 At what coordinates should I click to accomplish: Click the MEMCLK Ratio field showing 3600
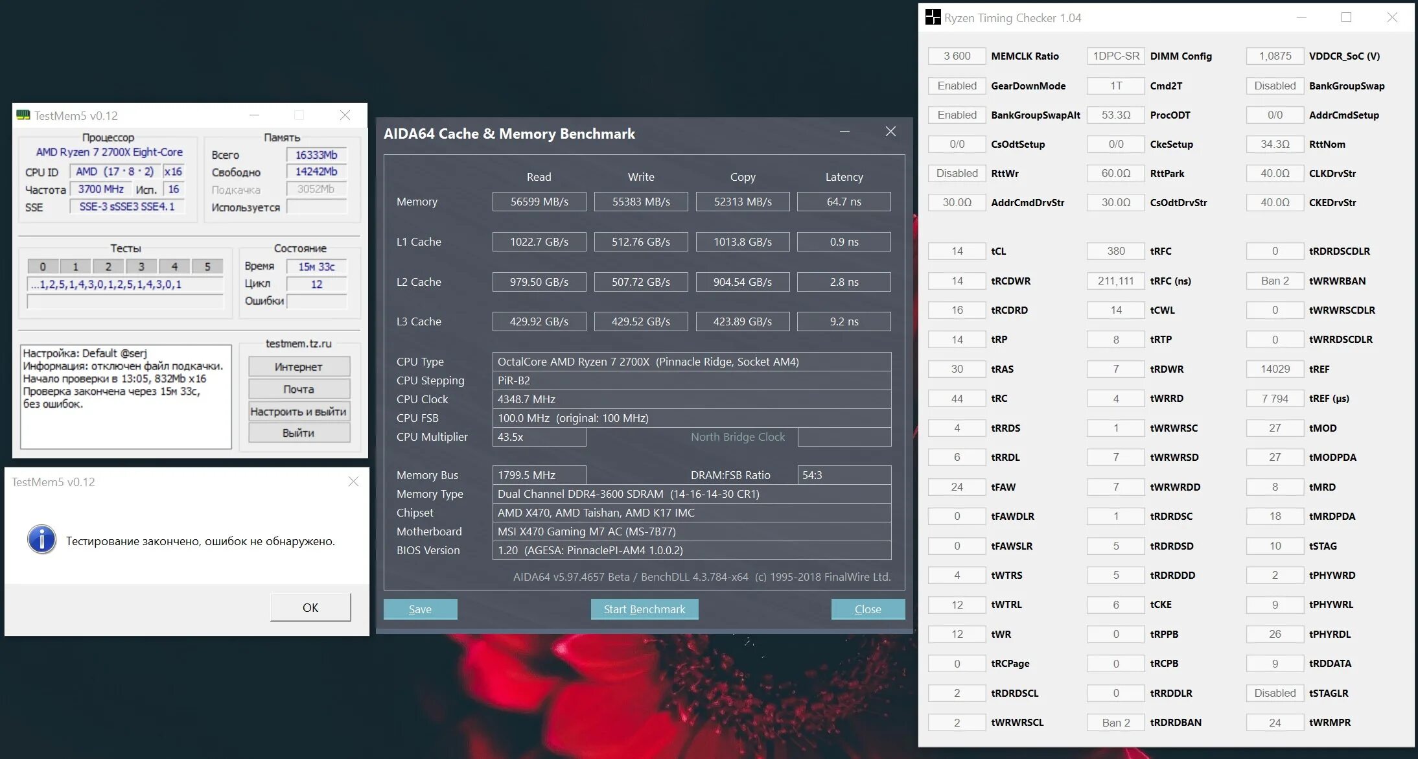pos(956,56)
